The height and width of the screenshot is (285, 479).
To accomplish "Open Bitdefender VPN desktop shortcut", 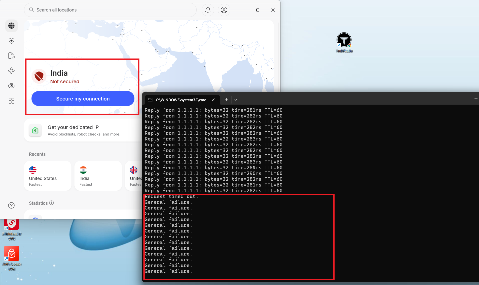I will [x=12, y=230].
